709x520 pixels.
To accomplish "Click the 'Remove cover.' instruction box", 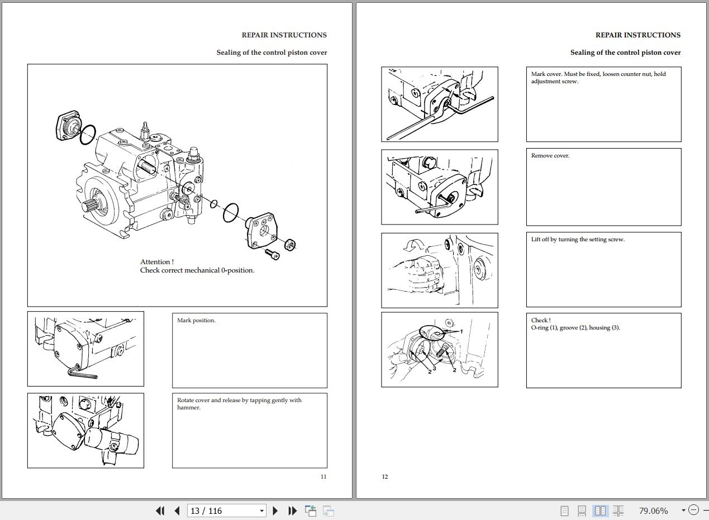I will pyautogui.click(x=603, y=187).
